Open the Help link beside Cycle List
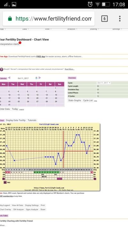 (x=95, y=101)
